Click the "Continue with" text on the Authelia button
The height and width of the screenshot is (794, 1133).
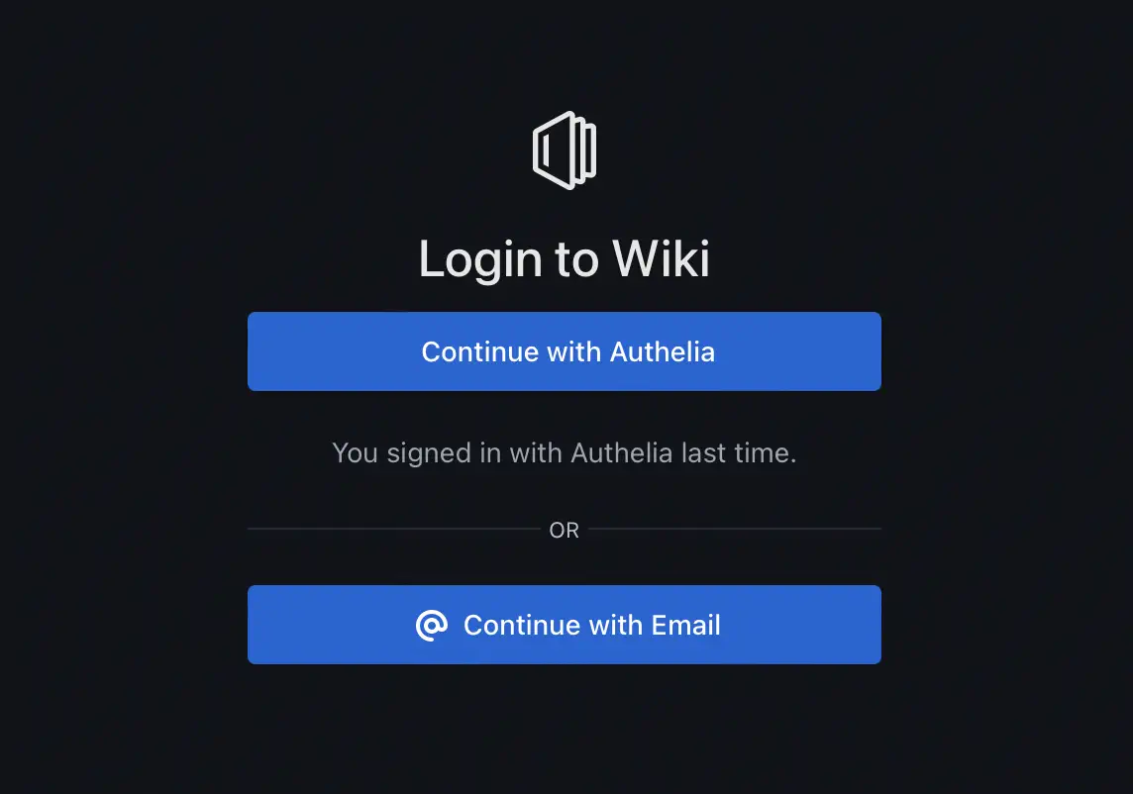(512, 351)
